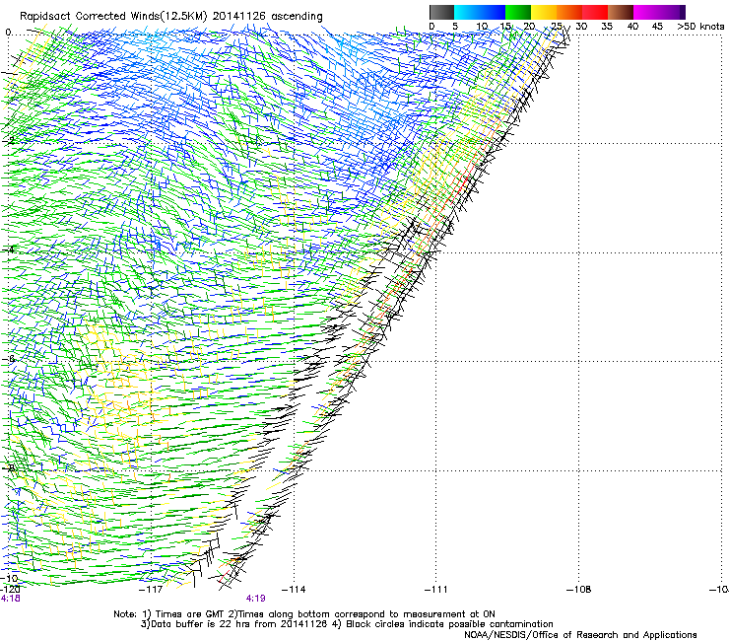The height and width of the screenshot is (641, 729).
Task: Click the orange 25-30 knots legend swatch
Action: (x=569, y=12)
